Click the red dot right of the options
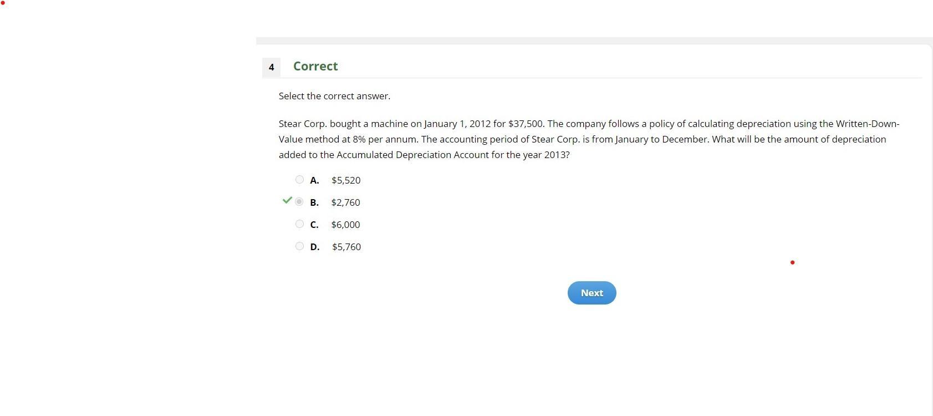Image resolution: width=933 pixels, height=416 pixels. click(792, 262)
